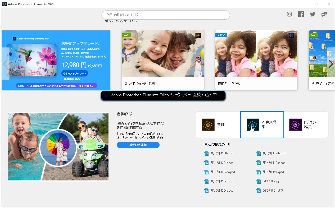Open recent file サンプル1204b.psd
Screen dimensions: 335x208
tap(222, 181)
